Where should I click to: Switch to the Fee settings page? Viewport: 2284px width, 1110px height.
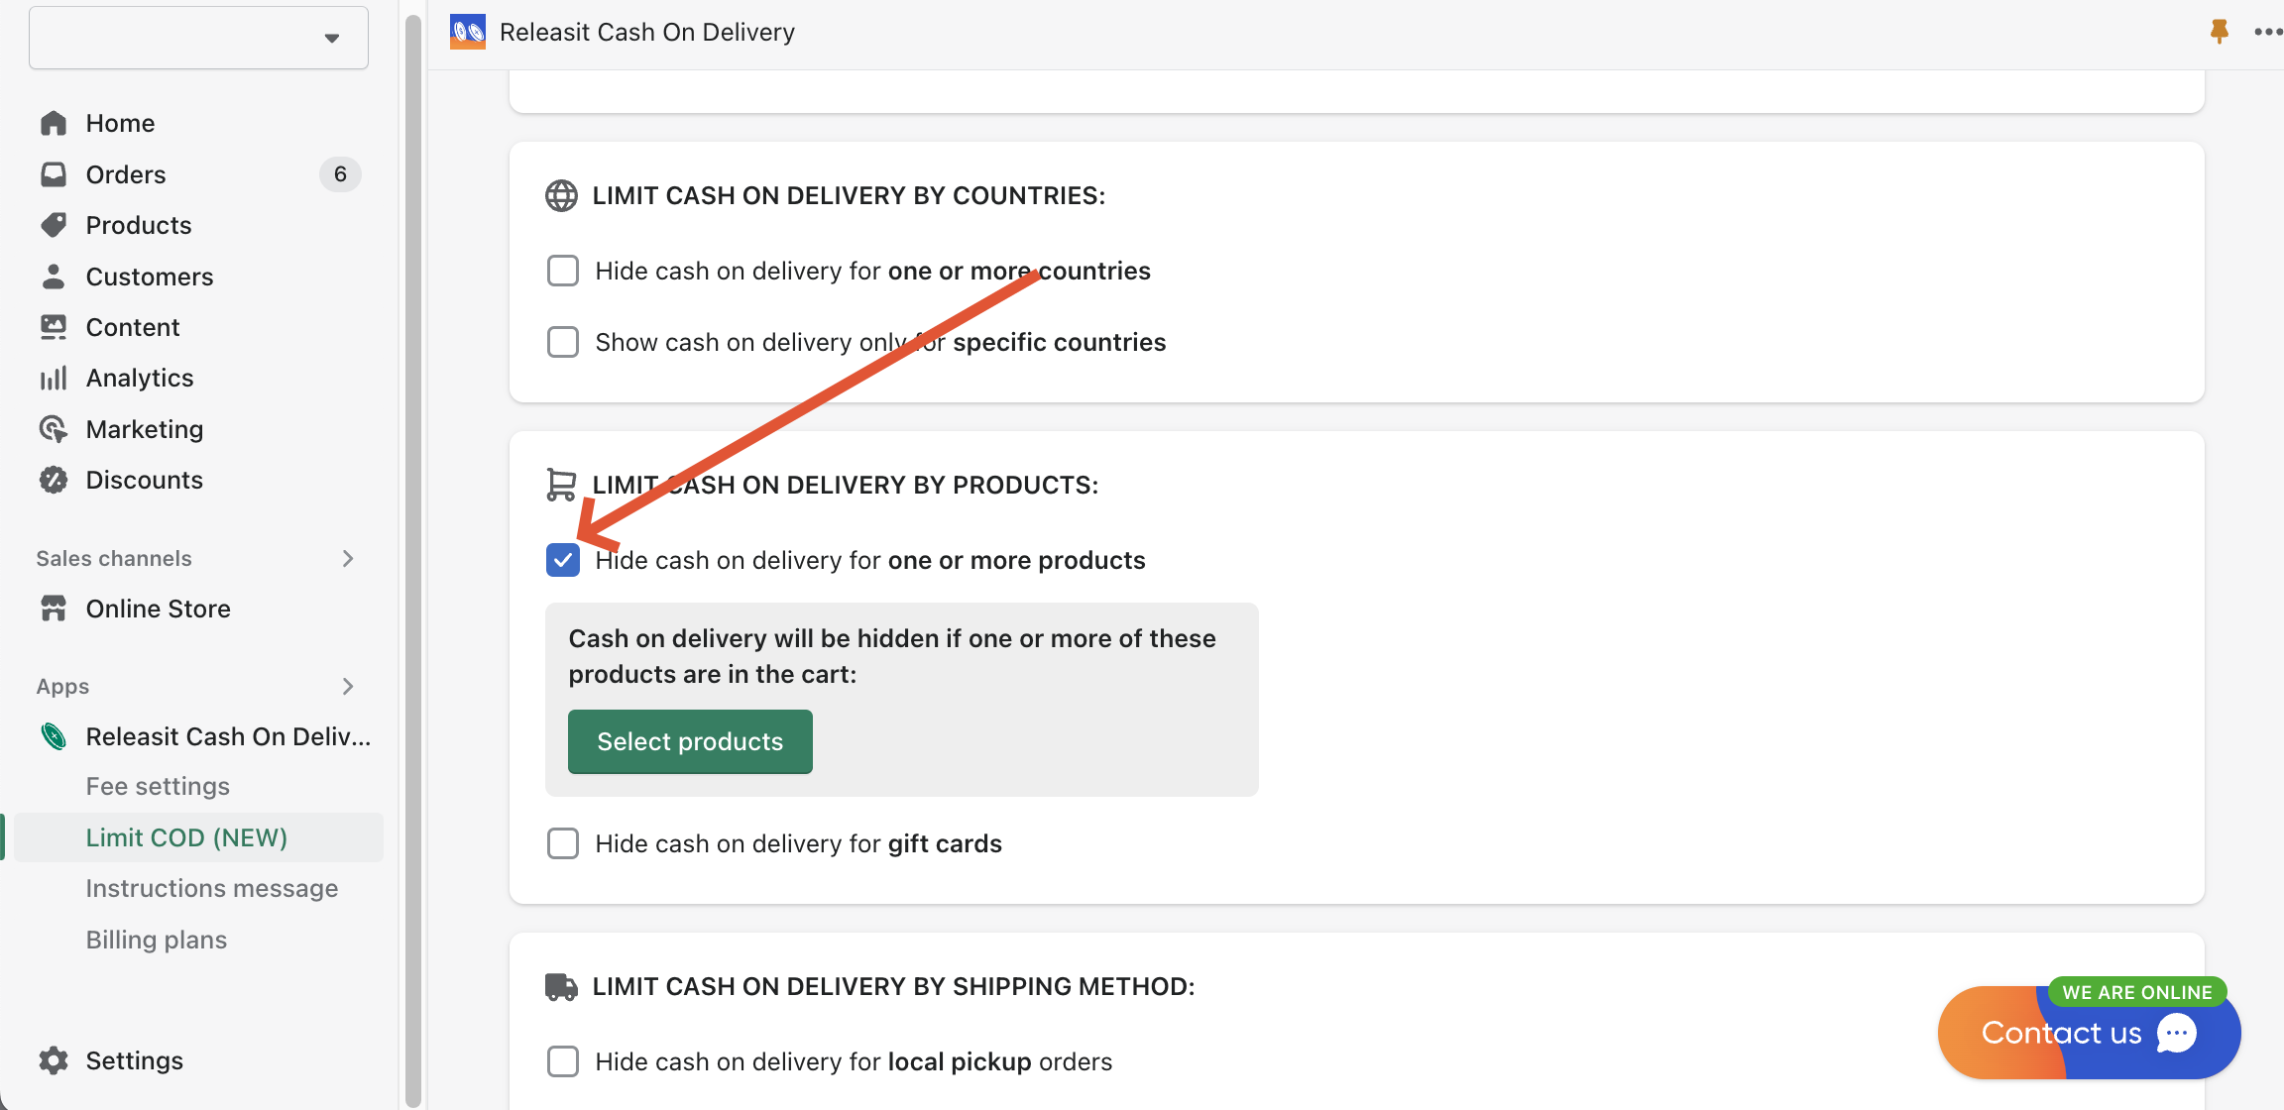tap(158, 785)
